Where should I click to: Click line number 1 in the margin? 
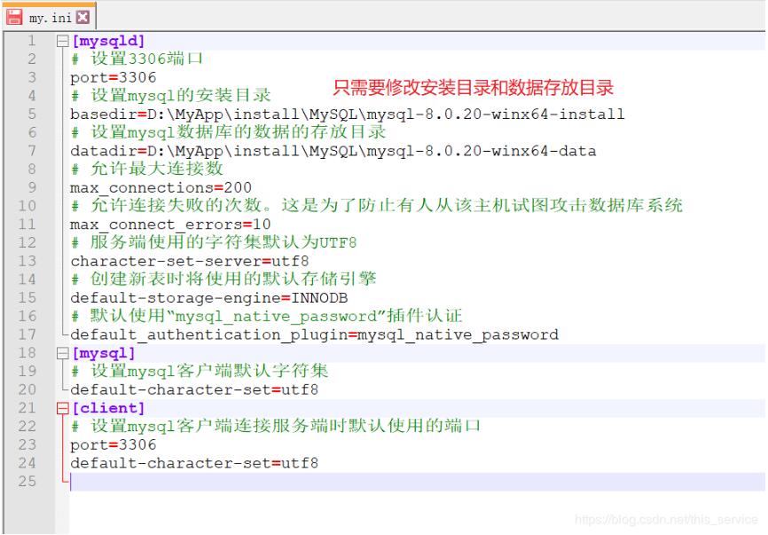[31, 41]
